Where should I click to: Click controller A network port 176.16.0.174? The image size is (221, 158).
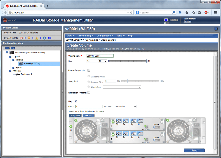tap(146, 127)
